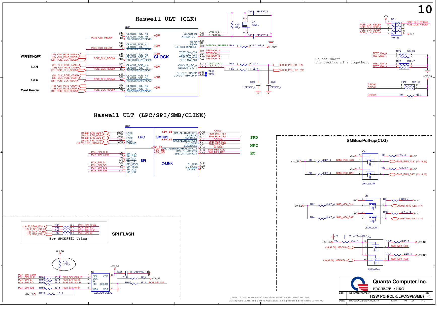Select capacitor reference C72
Viewport: 442px width, 312px height.
(x=119, y=272)
